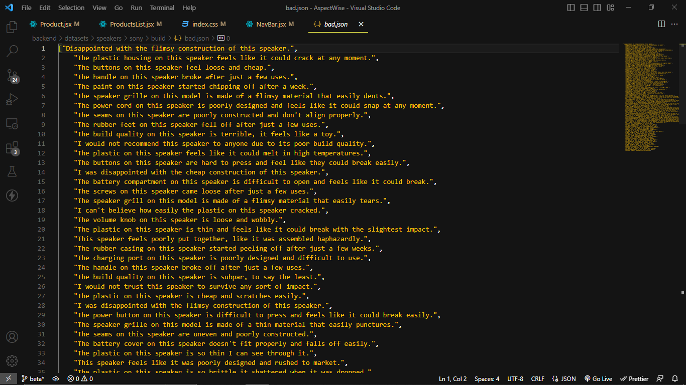Click the VS Code logo in title bar
The height and width of the screenshot is (385, 686).
tap(9, 8)
